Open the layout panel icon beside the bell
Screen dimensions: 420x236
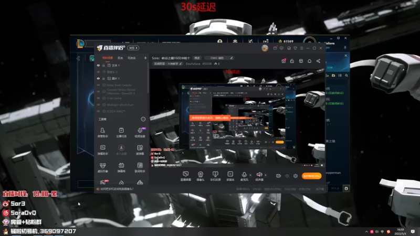click(x=301, y=61)
